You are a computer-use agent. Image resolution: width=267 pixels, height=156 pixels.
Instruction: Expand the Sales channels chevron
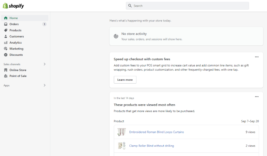pos(44,64)
